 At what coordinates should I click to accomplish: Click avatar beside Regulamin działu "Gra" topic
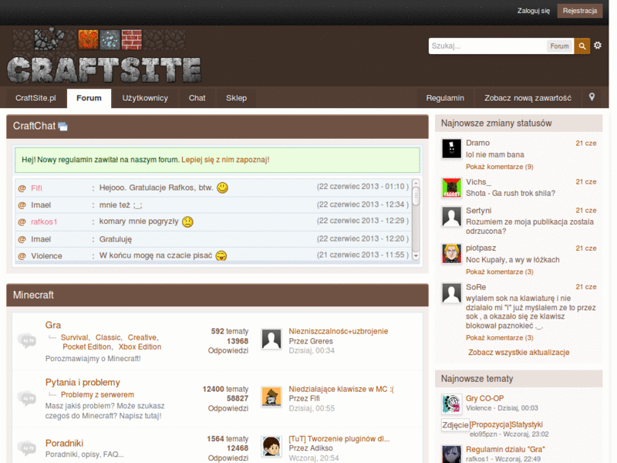(451, 455)
